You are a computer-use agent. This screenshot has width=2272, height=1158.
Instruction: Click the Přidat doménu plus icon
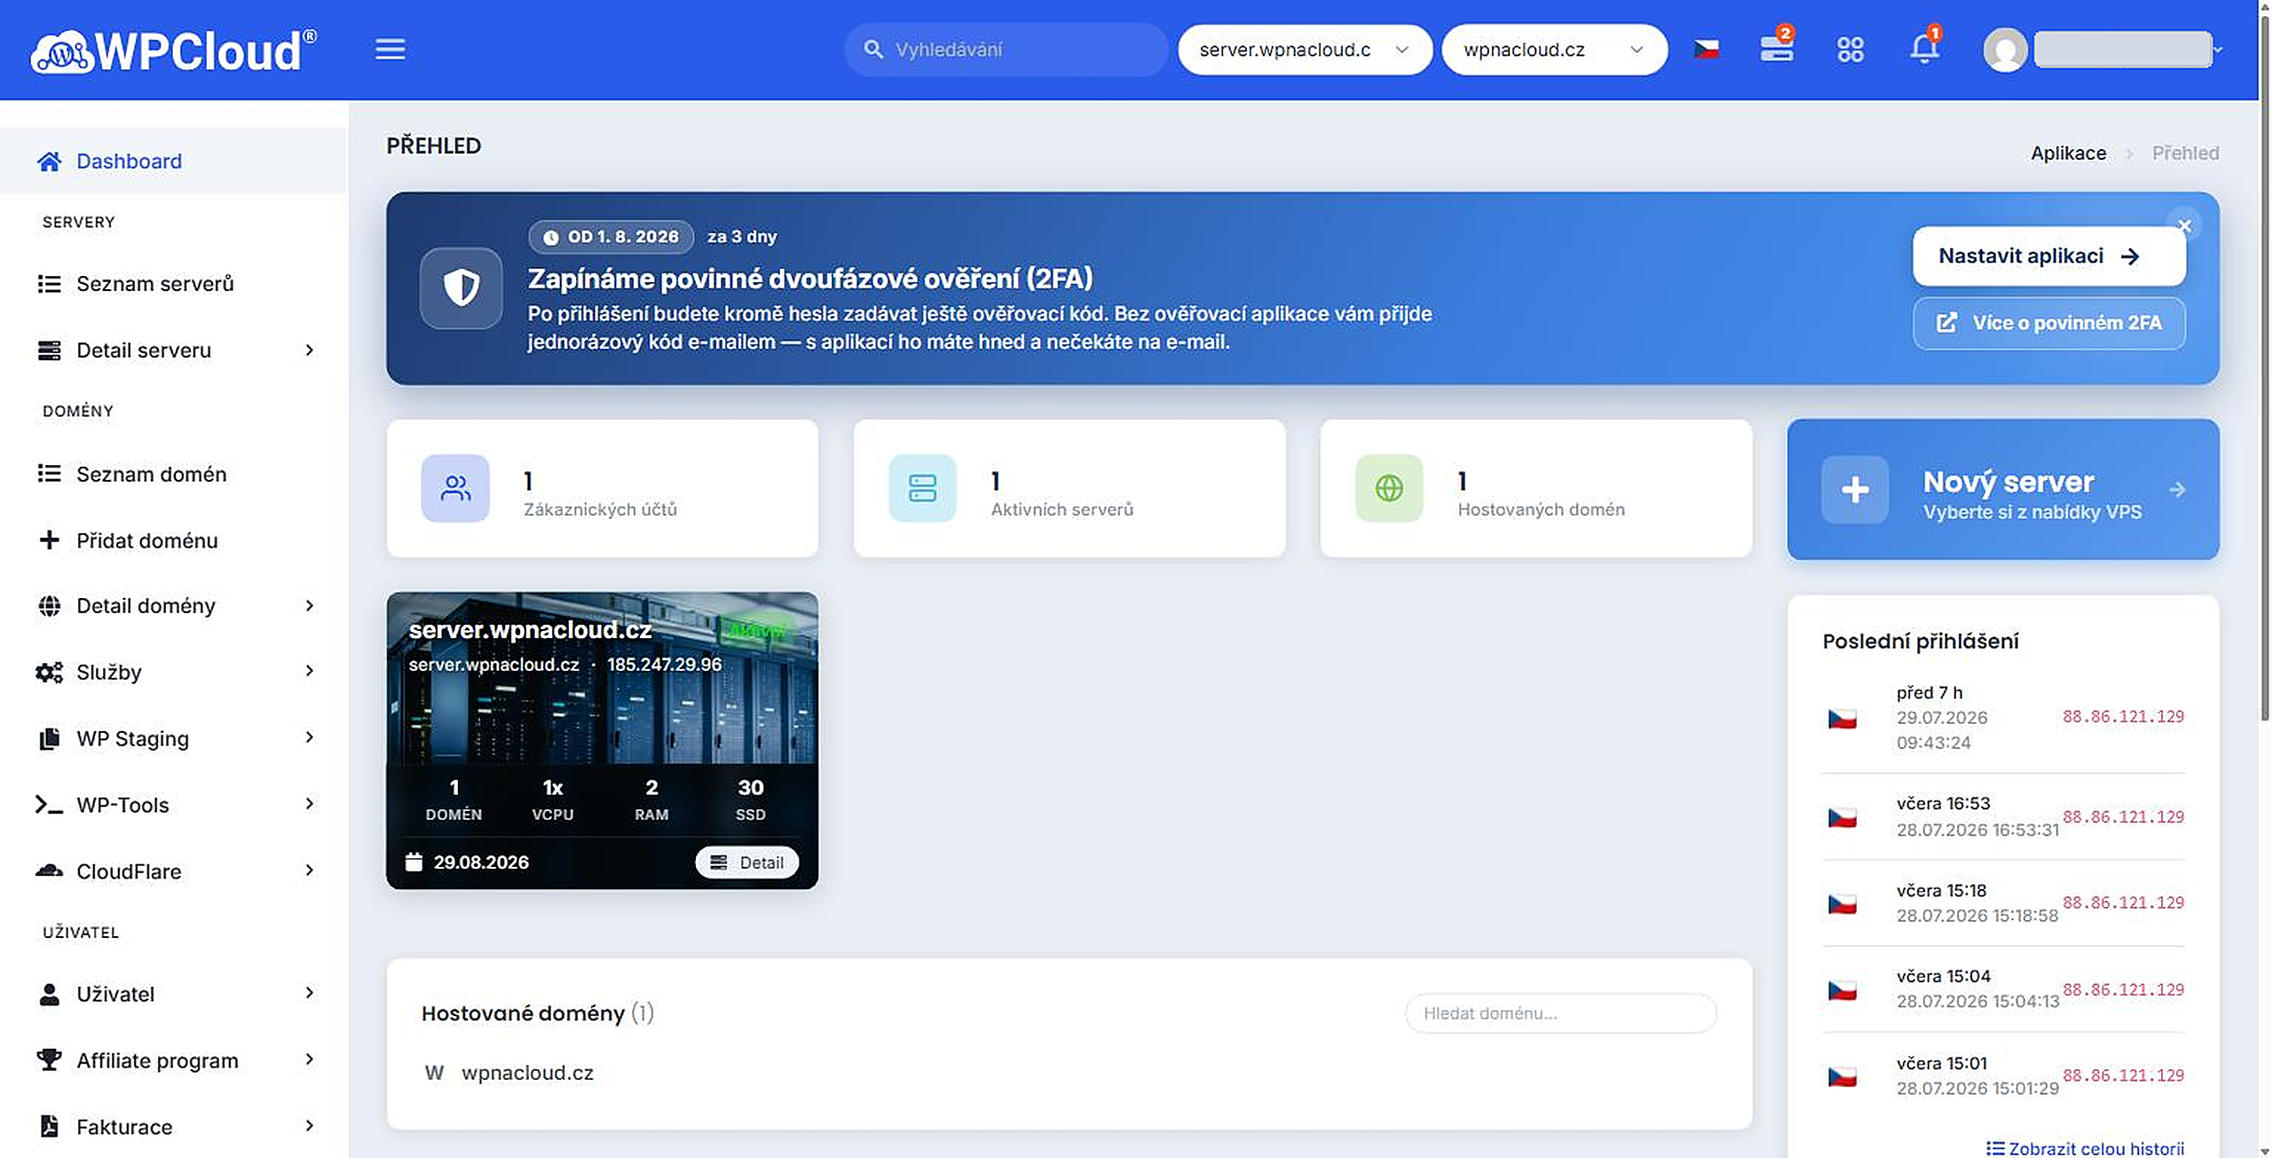(50, 540)
